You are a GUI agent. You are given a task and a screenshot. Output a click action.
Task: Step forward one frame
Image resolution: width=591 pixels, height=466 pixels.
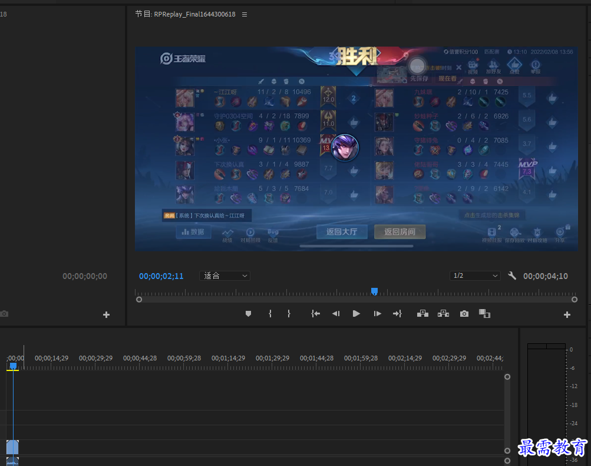pyautogui.click(x=377, y=314)
